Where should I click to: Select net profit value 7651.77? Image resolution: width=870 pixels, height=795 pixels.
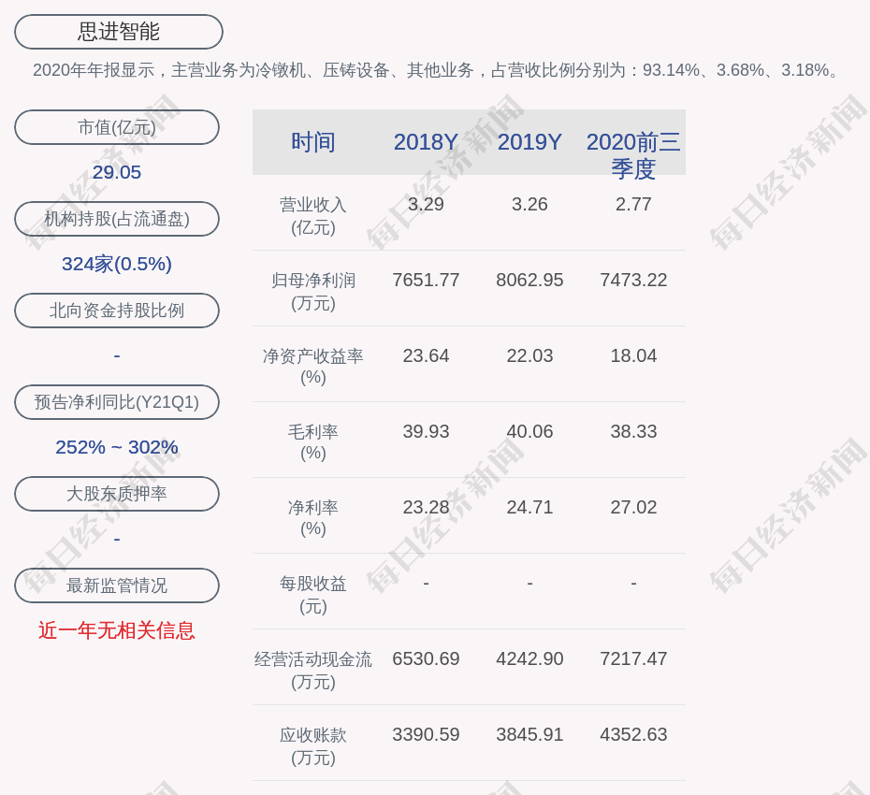426,280
